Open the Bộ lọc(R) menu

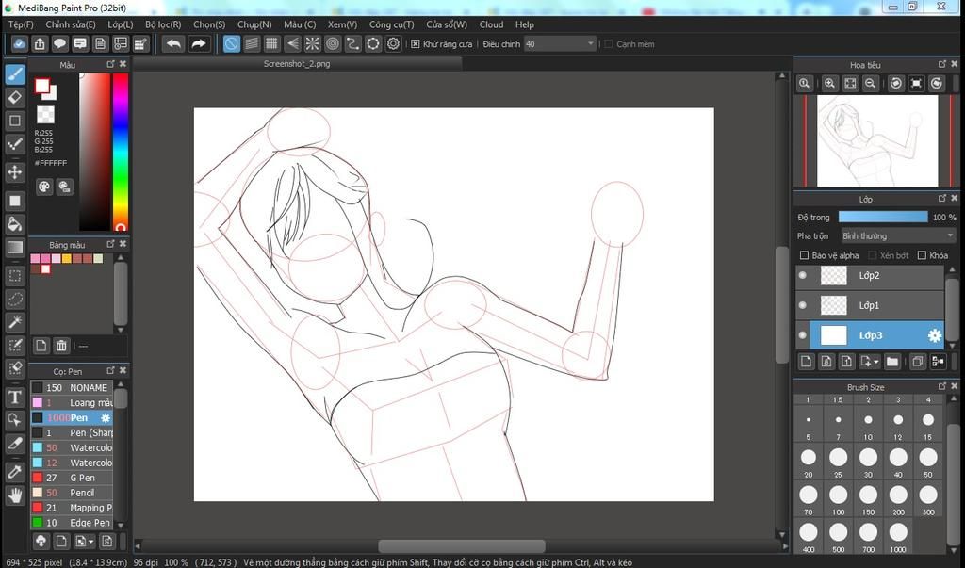pos(163,24)
